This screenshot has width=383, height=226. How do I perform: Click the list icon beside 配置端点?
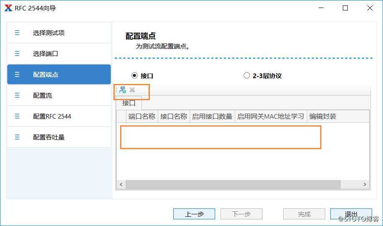17,74
